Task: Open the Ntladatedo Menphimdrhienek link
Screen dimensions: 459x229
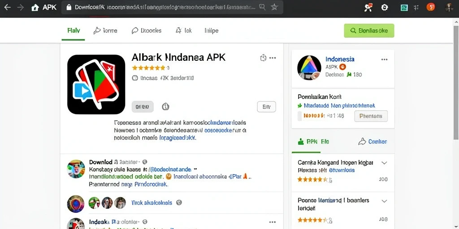Action: tap(339, 106)
